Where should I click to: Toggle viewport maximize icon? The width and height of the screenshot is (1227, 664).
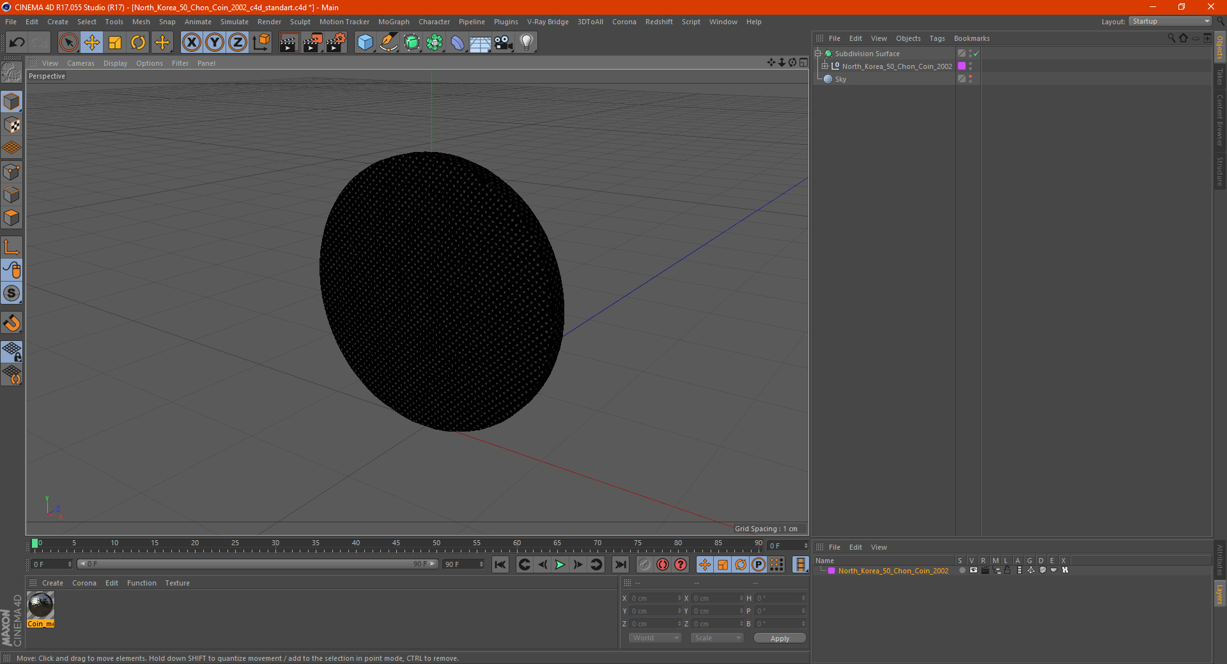pyautogui.click(x=803, y=63)
